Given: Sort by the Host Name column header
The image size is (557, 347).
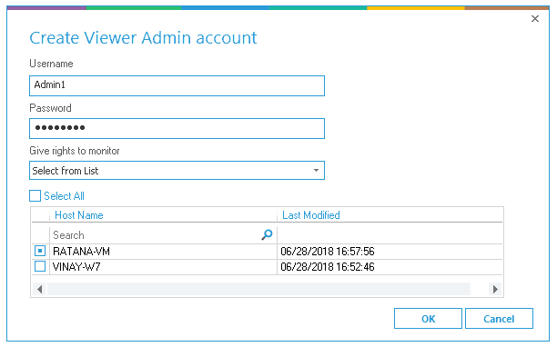Looking at the screenshot, I should (x=79, y=215).
